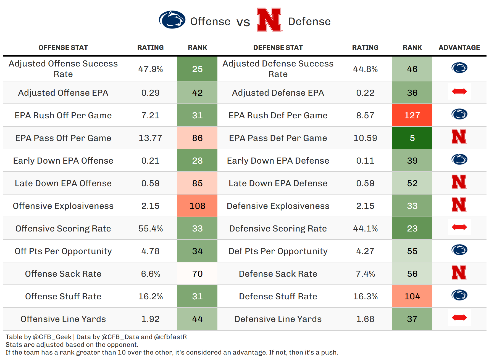Click Penn State icon in Early Down EPA row
This screenshot has height=362, width=489.
(459, 159)
